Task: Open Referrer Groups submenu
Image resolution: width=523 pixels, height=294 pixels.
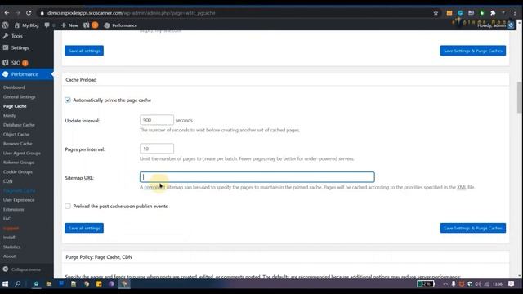Action: coord(19,163)
